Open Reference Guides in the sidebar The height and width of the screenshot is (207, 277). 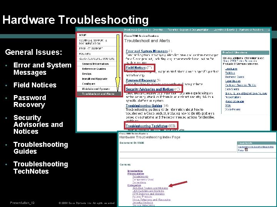coord(94,69)
